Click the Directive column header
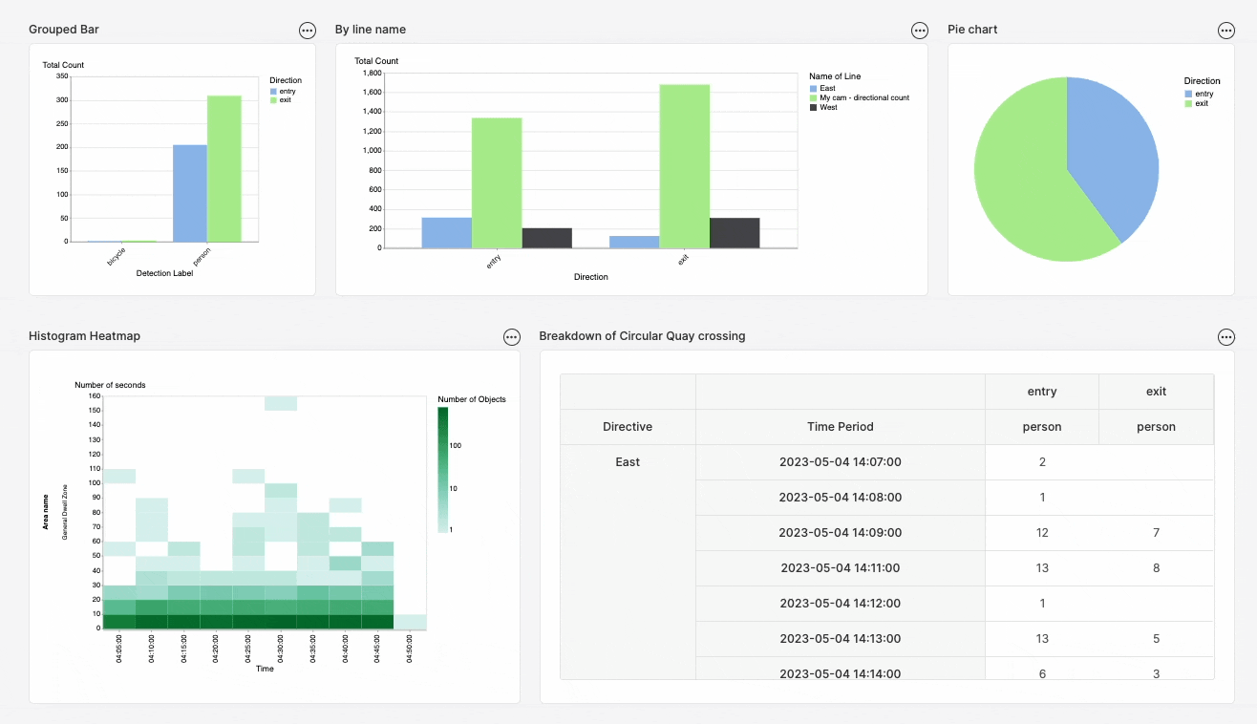 click(x=628, y=427)
